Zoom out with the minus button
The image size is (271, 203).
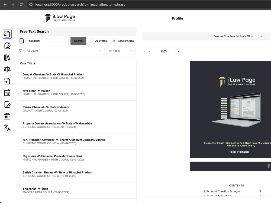(149, 51)
